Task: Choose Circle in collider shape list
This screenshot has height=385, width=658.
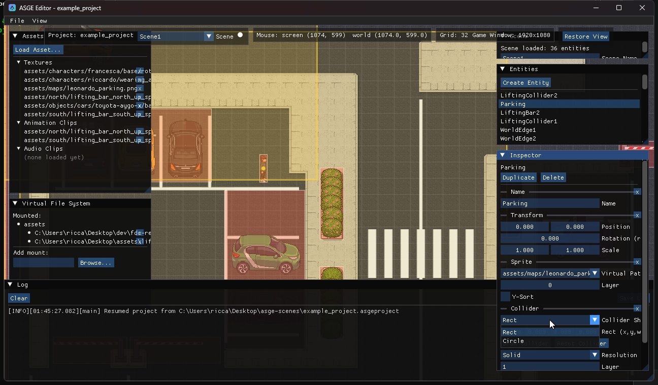Action: click(x=550, y=341)
